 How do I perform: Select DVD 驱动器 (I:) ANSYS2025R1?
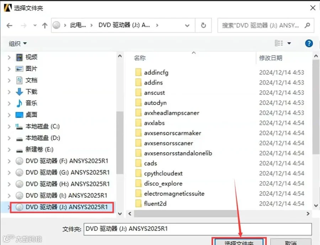coord(66,196)
